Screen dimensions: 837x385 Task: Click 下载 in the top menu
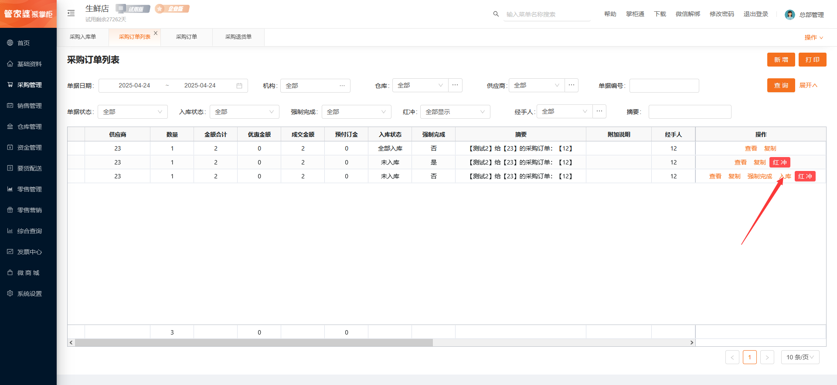(660, 14)
